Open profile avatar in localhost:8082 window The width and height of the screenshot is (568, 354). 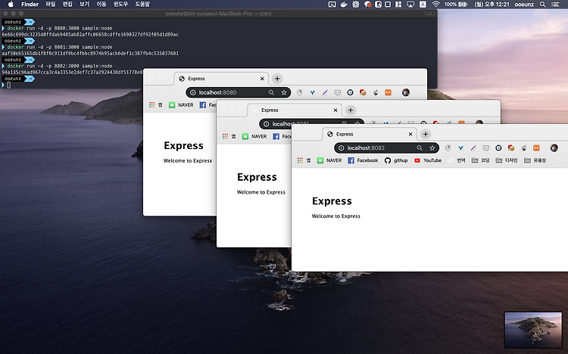click(x=554, y=147)
